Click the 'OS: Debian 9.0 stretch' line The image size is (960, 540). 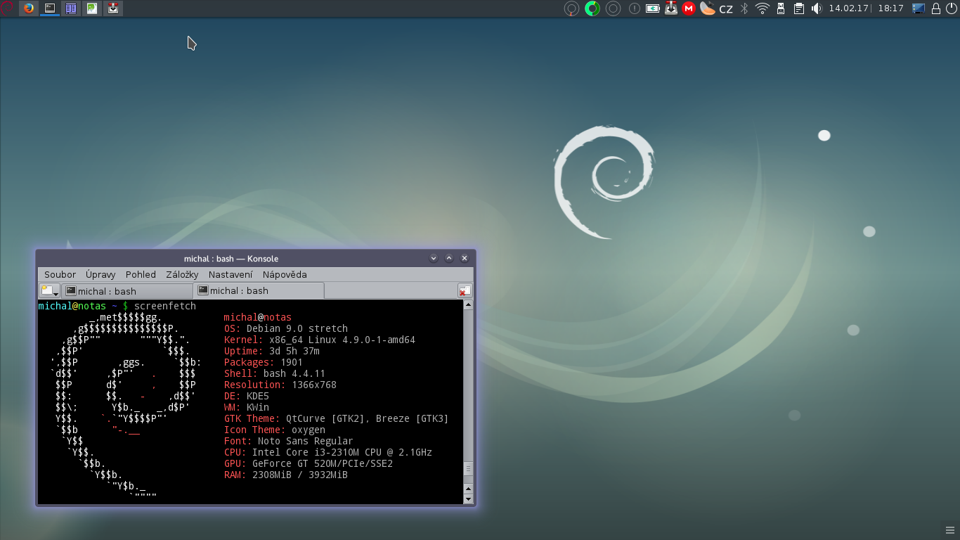286,328
